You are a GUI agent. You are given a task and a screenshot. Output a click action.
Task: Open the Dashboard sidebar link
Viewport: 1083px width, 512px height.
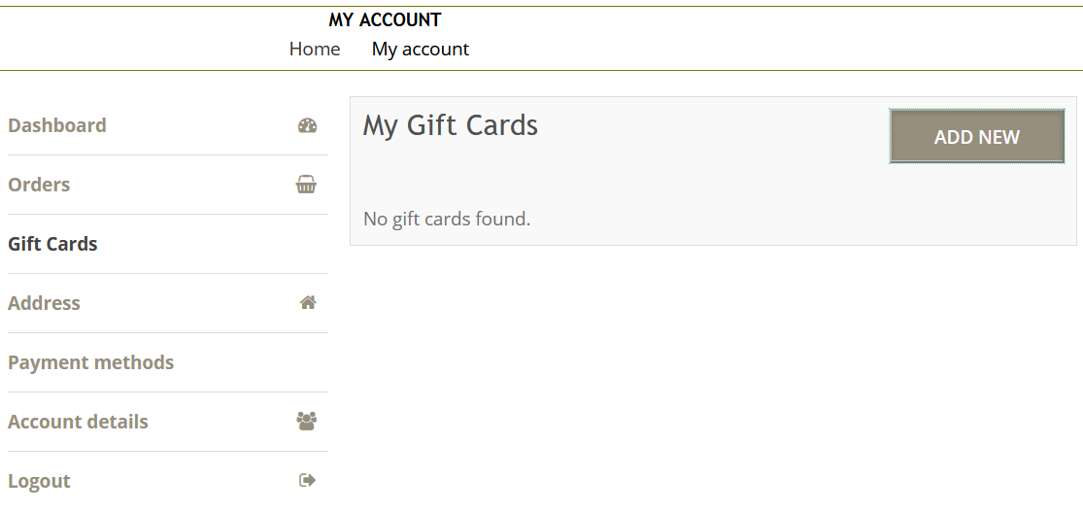[x=57, y=125]
